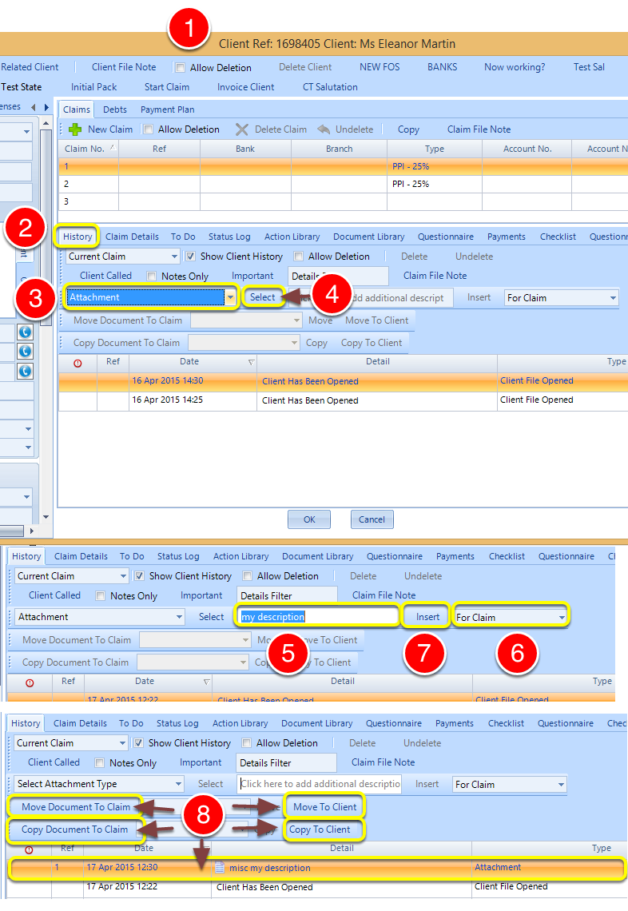Uncheck Show Client History in panel with OK button
The width and height of the screenshot is (628, 911).
point(190,257)
